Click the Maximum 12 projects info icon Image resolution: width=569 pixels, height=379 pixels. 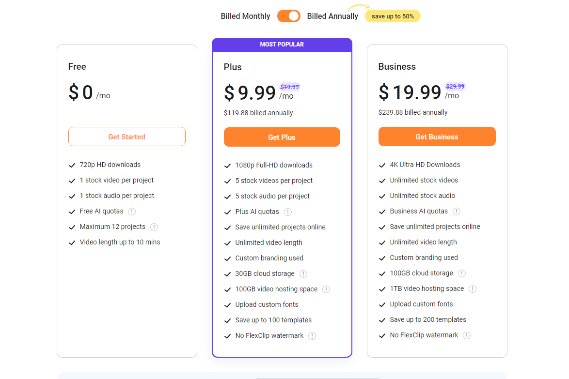[154, 227]
